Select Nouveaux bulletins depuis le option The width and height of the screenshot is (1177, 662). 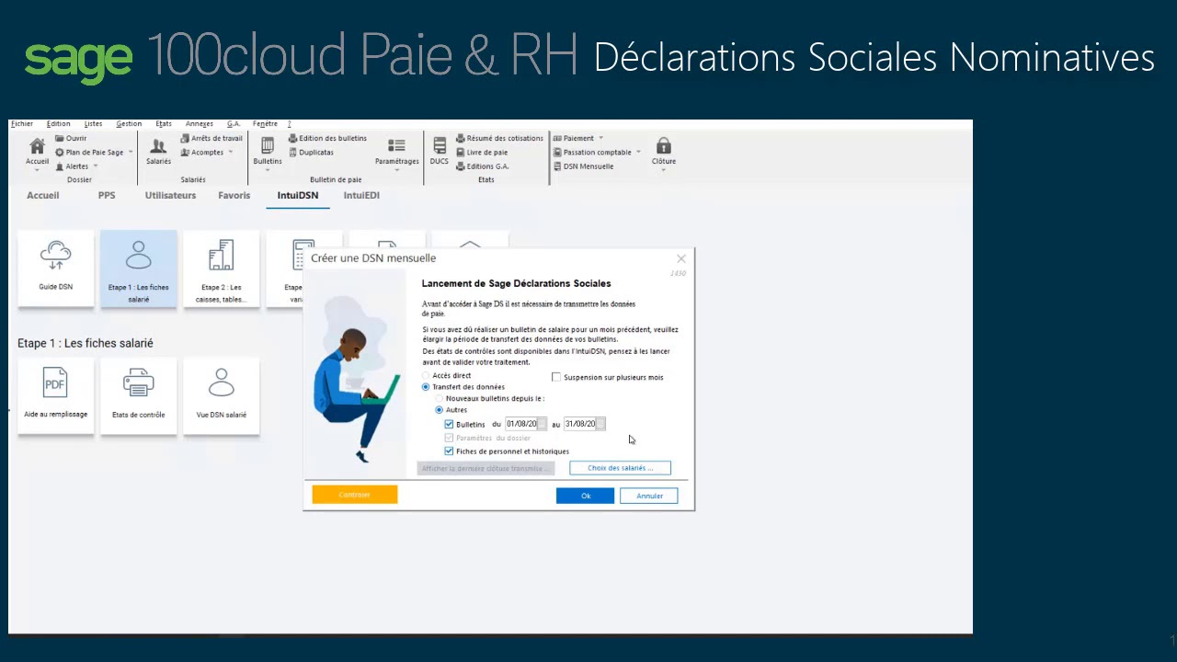coord(440,398)
